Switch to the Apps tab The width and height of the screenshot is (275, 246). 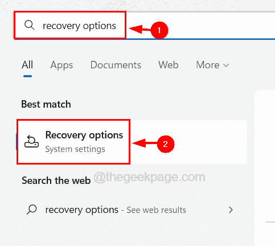61,65
